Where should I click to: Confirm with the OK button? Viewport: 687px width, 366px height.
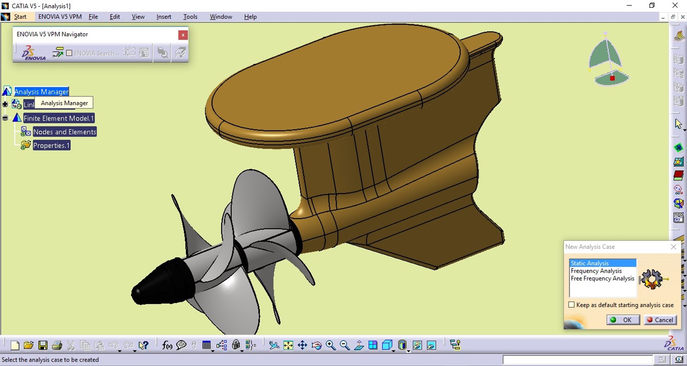point(623,320)
